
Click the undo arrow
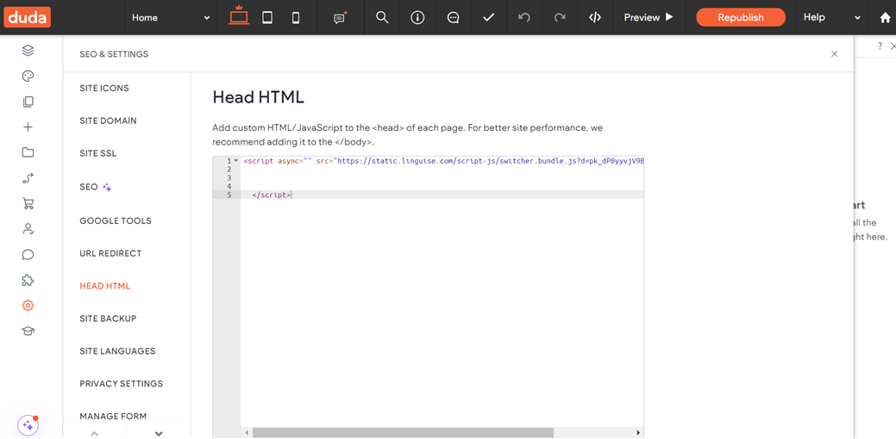coord(524,18)
